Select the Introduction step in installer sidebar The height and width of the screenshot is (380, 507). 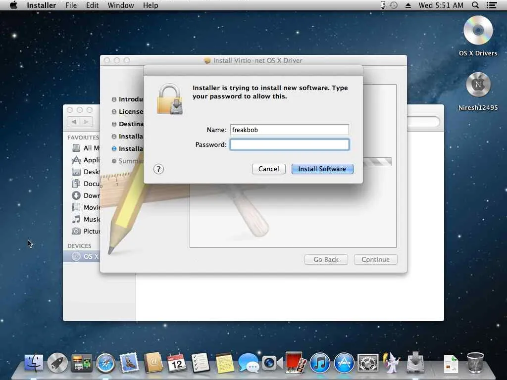coord(127,99)
